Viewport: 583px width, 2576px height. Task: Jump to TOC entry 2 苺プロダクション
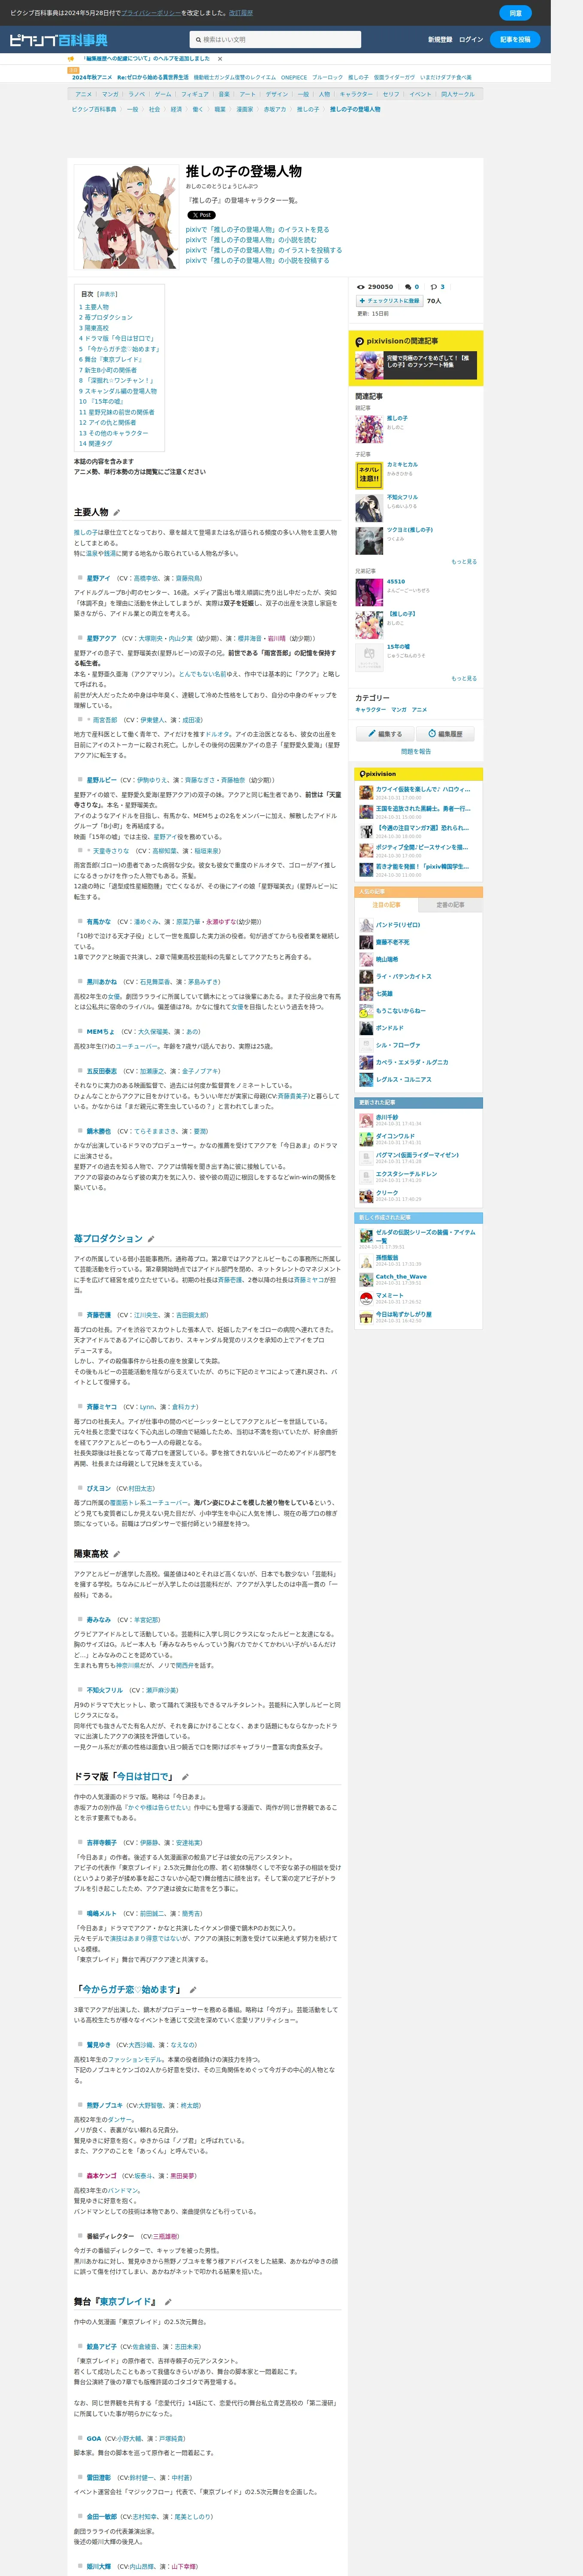[106, 318]
